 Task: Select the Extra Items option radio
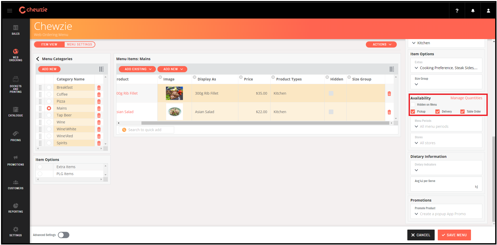pos(40,167)
